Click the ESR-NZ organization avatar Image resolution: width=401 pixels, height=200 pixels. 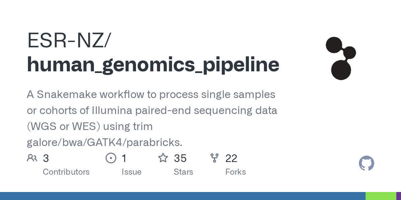341,58
